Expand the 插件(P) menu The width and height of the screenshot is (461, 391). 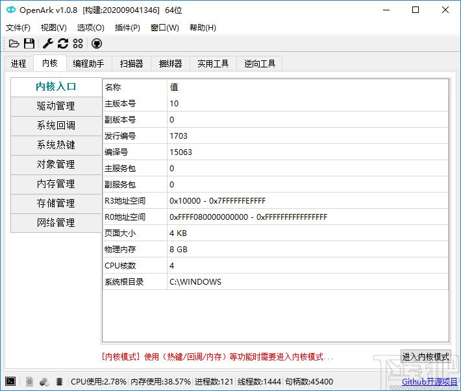(x=127, y=28)
